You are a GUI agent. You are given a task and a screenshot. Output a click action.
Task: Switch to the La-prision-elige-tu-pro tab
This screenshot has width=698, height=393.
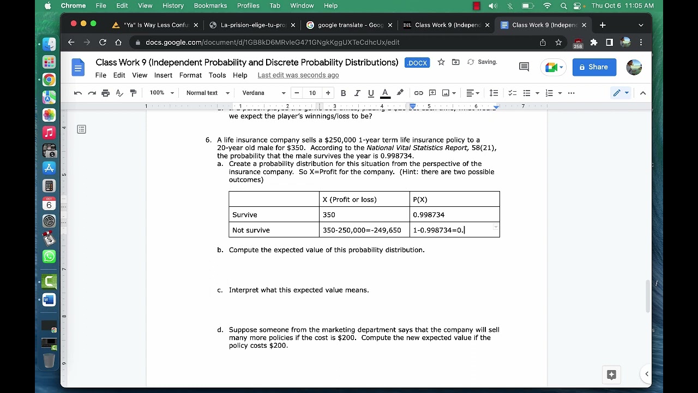click(x=252, y=25)
